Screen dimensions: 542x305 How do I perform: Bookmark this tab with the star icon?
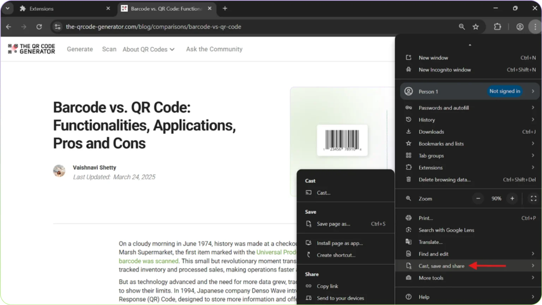pos(476,27)
